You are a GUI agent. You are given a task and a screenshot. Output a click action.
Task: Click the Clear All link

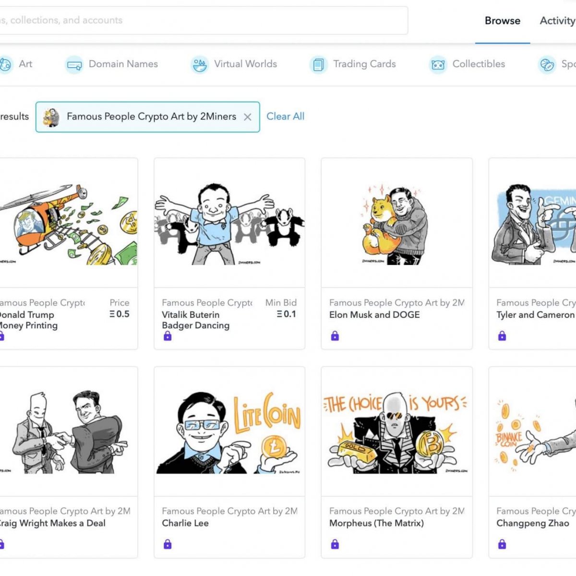(285, 117)
